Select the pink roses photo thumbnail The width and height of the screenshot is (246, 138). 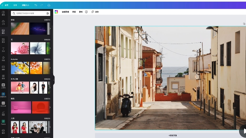pos(20,48)
